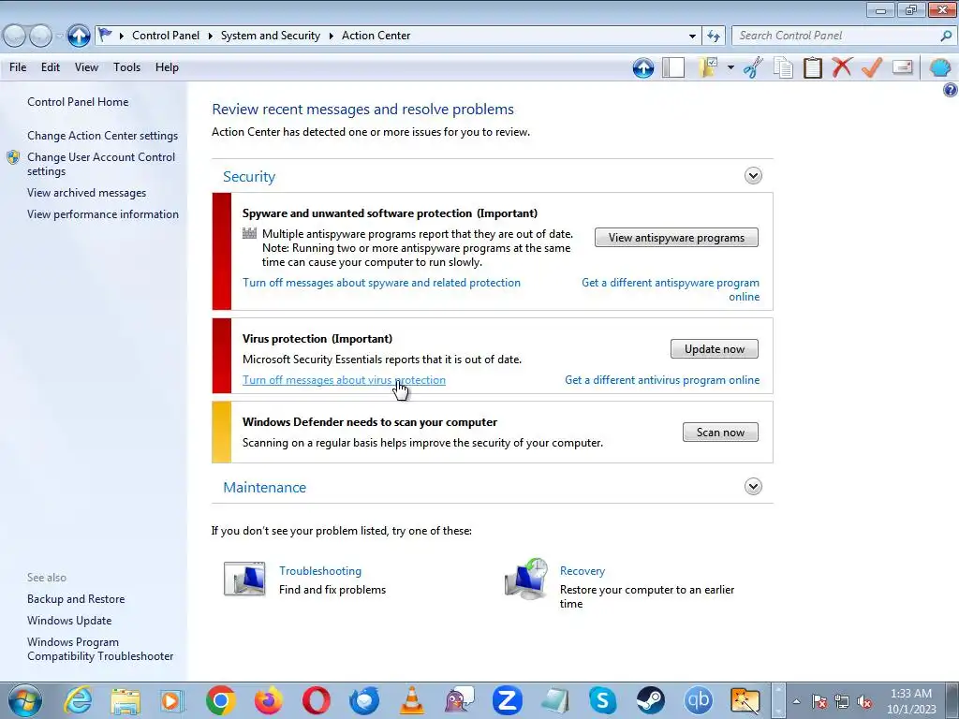The image size is (959, 719).
Task: Click the Security section heading
Action: click(x=249, y=177)
